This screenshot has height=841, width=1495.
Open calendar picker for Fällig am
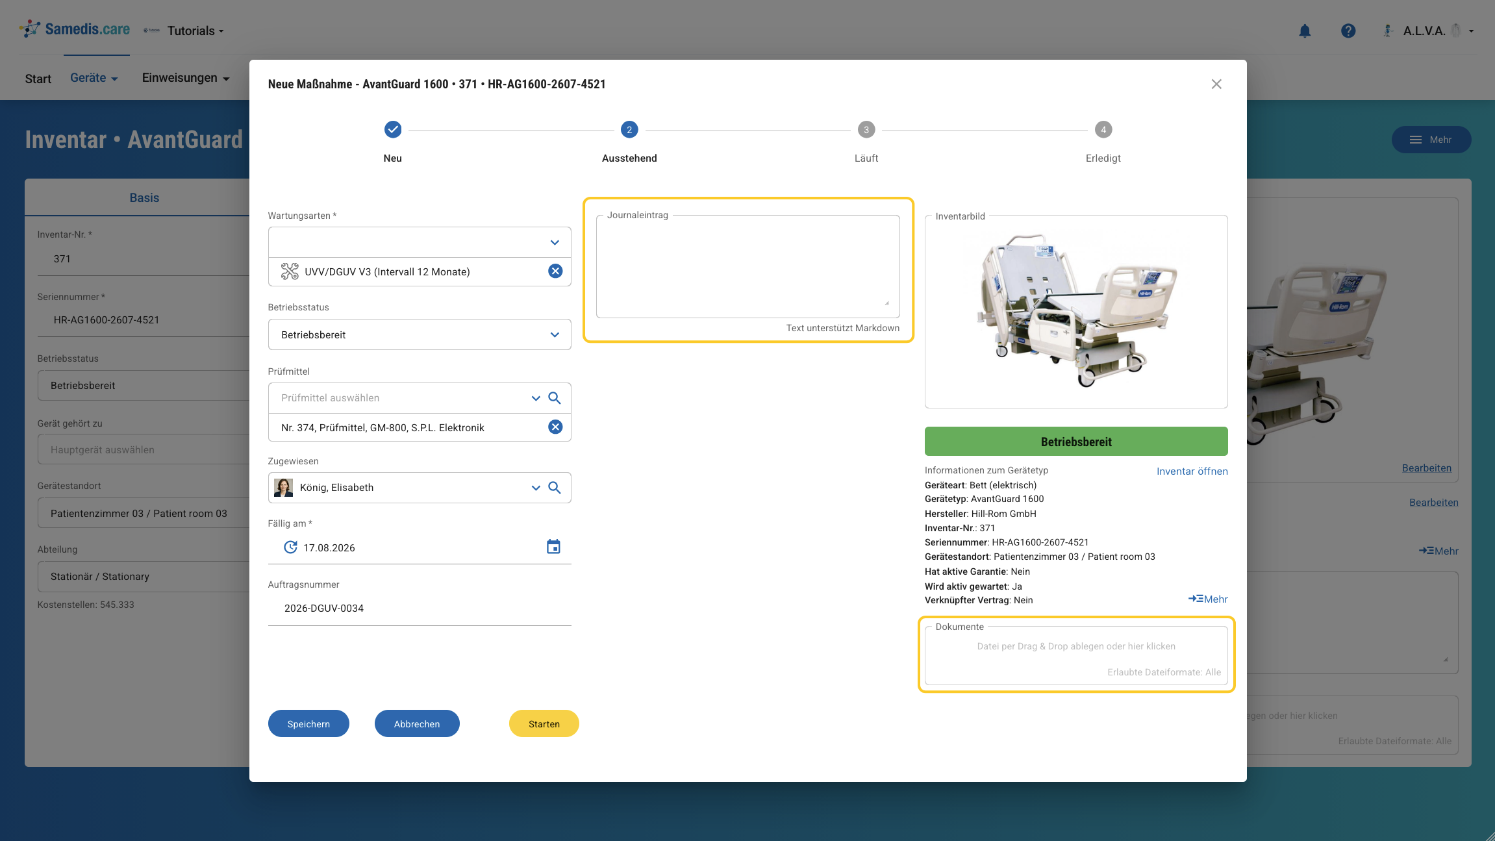click(553, 547)
